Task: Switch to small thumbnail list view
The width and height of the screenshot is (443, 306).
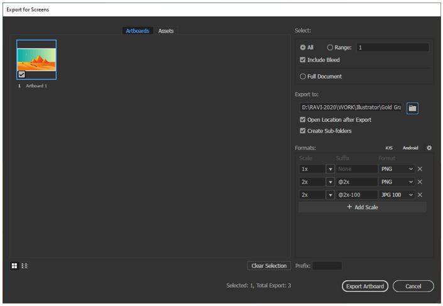Action: 25,266
